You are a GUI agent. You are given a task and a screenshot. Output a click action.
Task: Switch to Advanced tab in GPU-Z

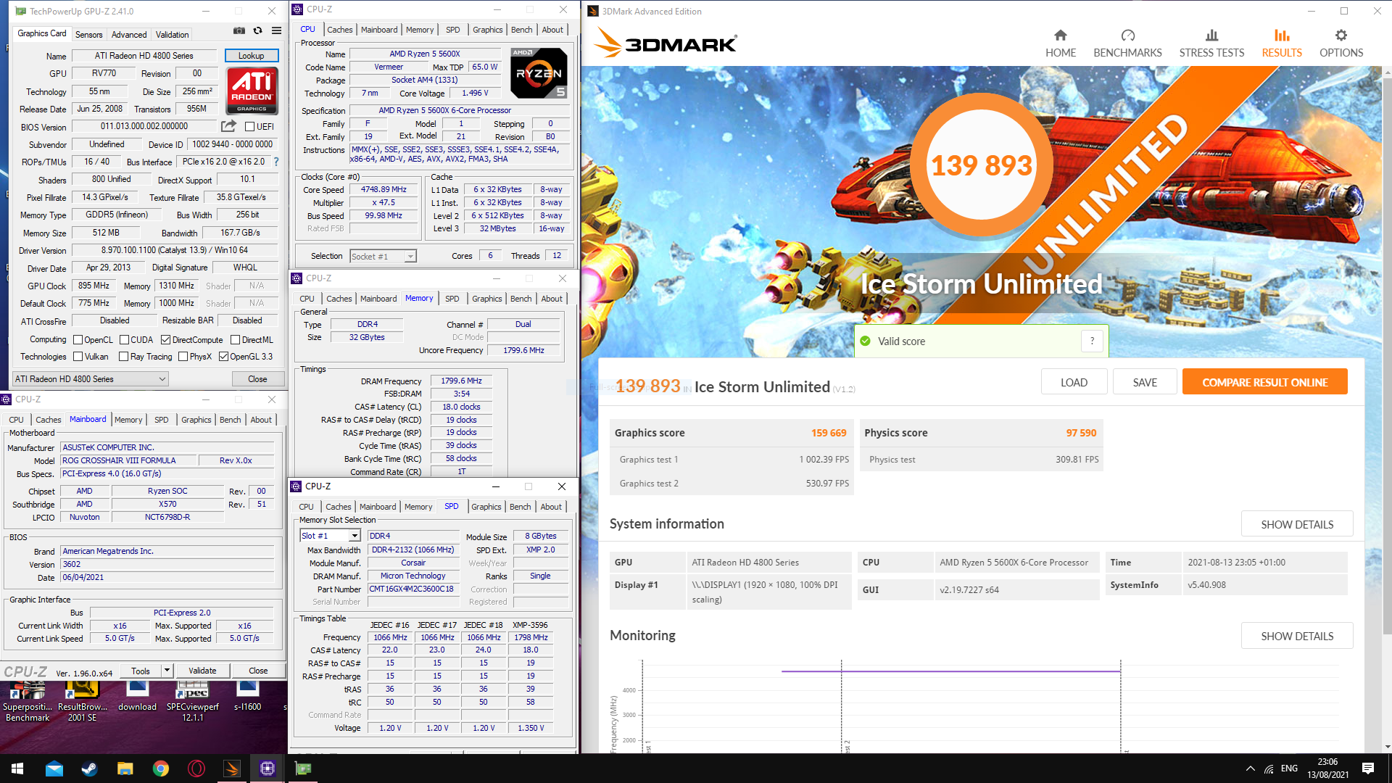click(129, 34)
